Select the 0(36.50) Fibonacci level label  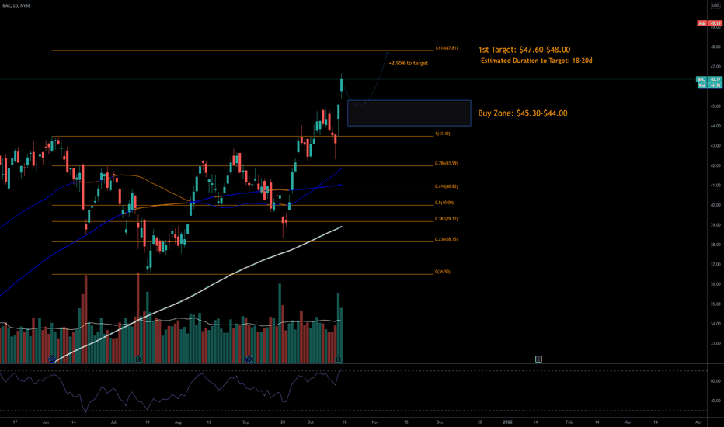point(442,272)
